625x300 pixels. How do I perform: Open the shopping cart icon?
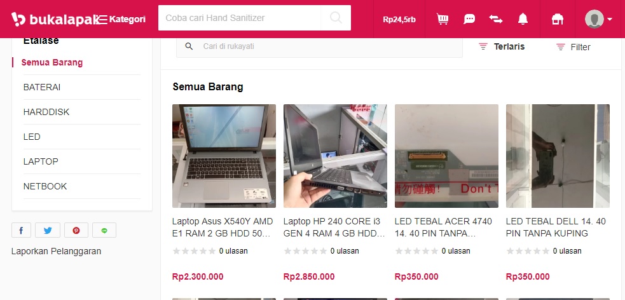(x=443, y=18)
